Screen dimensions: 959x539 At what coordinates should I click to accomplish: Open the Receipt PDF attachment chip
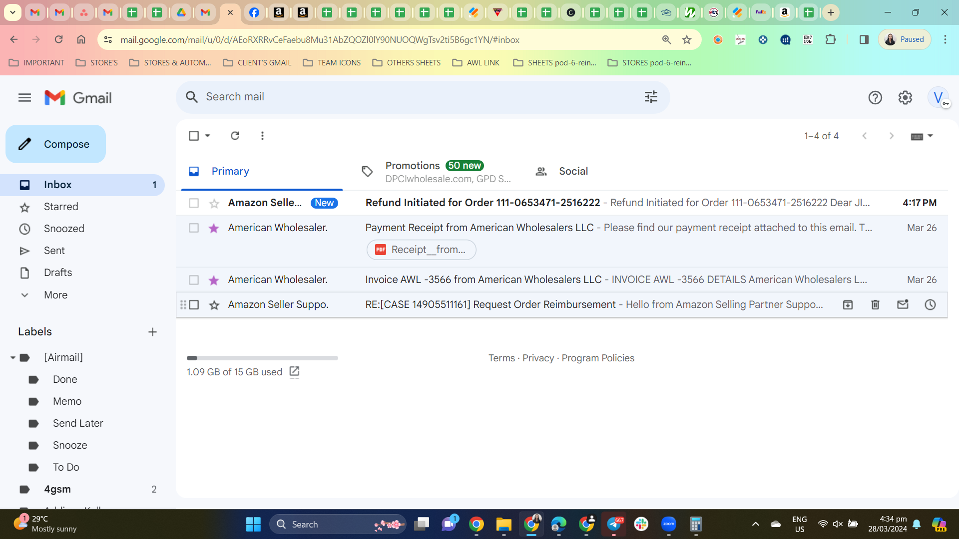coord(422,250)
